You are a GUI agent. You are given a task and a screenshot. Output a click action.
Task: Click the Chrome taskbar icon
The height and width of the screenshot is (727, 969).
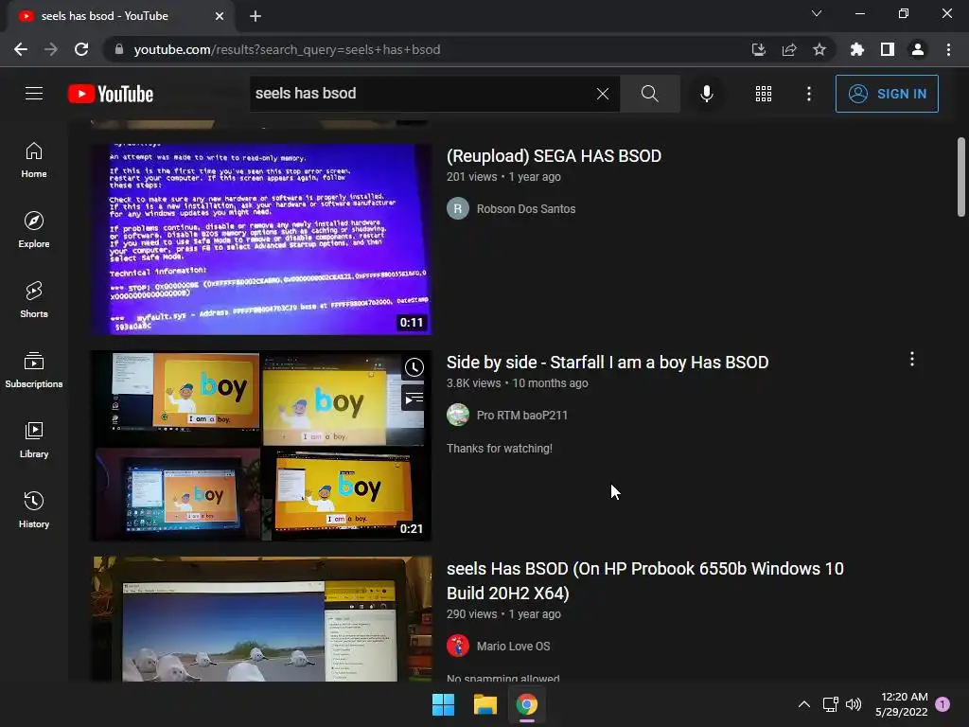[x=526, y=704]
